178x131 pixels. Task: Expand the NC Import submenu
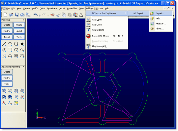pos(138,13)
